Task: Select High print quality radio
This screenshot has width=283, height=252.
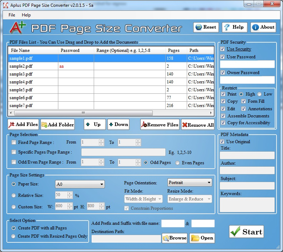Action: point(241,94)
